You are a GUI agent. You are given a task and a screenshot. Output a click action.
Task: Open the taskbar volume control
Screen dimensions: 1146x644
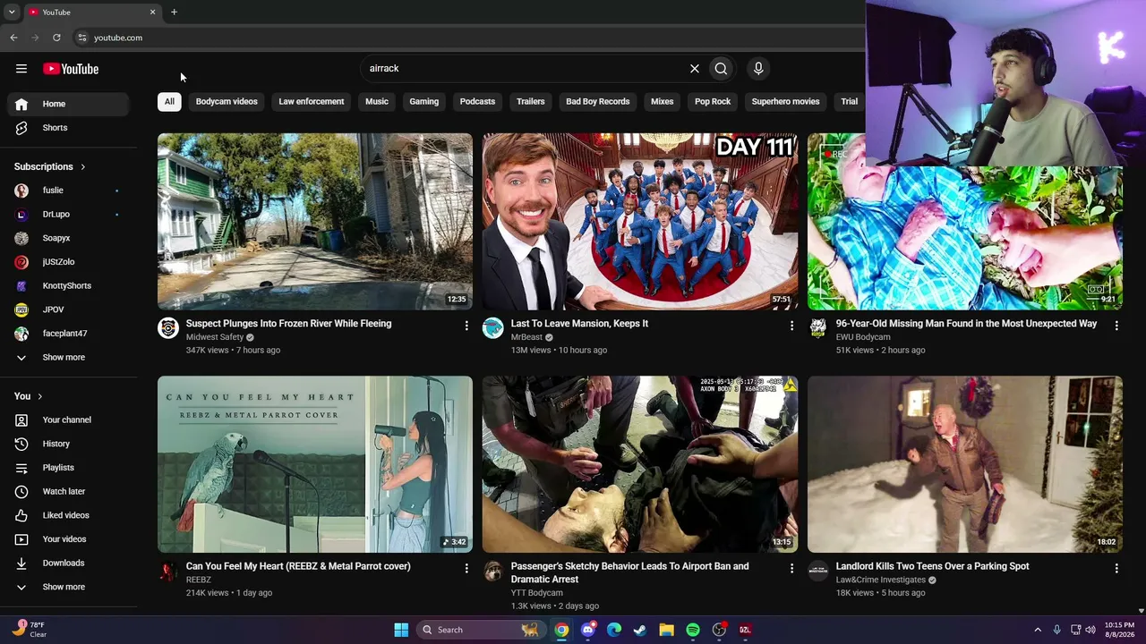tap(1090, 630)
